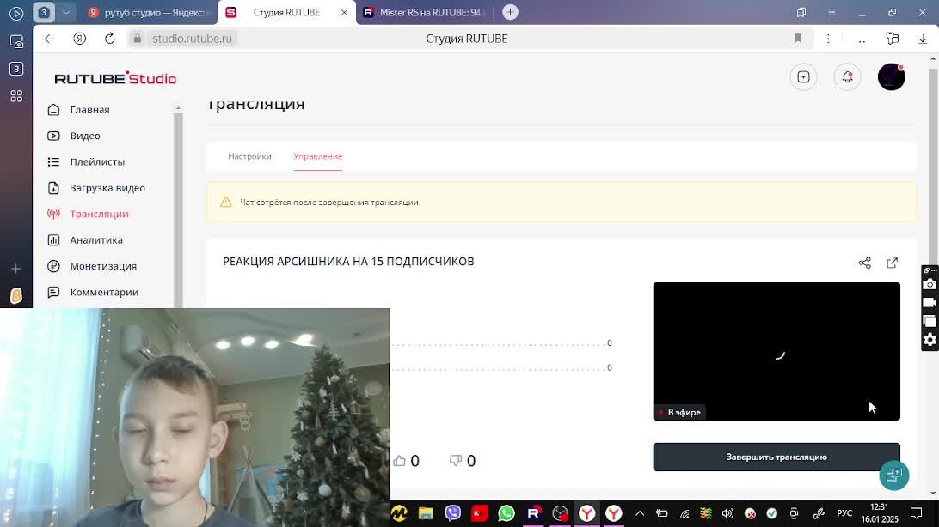Open stream in new window icon
Image resolution: width=939 pixels, height=527 pixels.
(x=892, y=263)
